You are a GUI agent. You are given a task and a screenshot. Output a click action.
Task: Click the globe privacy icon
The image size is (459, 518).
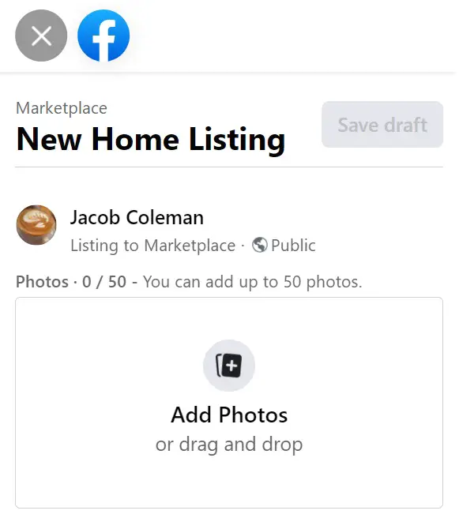[259, 245]
